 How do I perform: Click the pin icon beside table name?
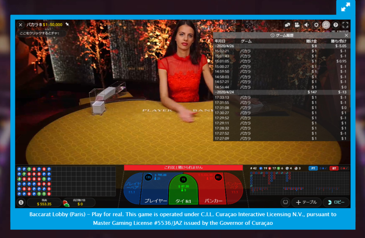click(67, 25)
